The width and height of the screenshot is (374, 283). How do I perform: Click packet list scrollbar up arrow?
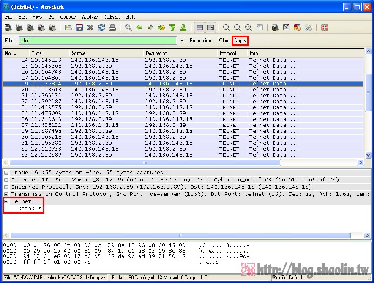368,51
